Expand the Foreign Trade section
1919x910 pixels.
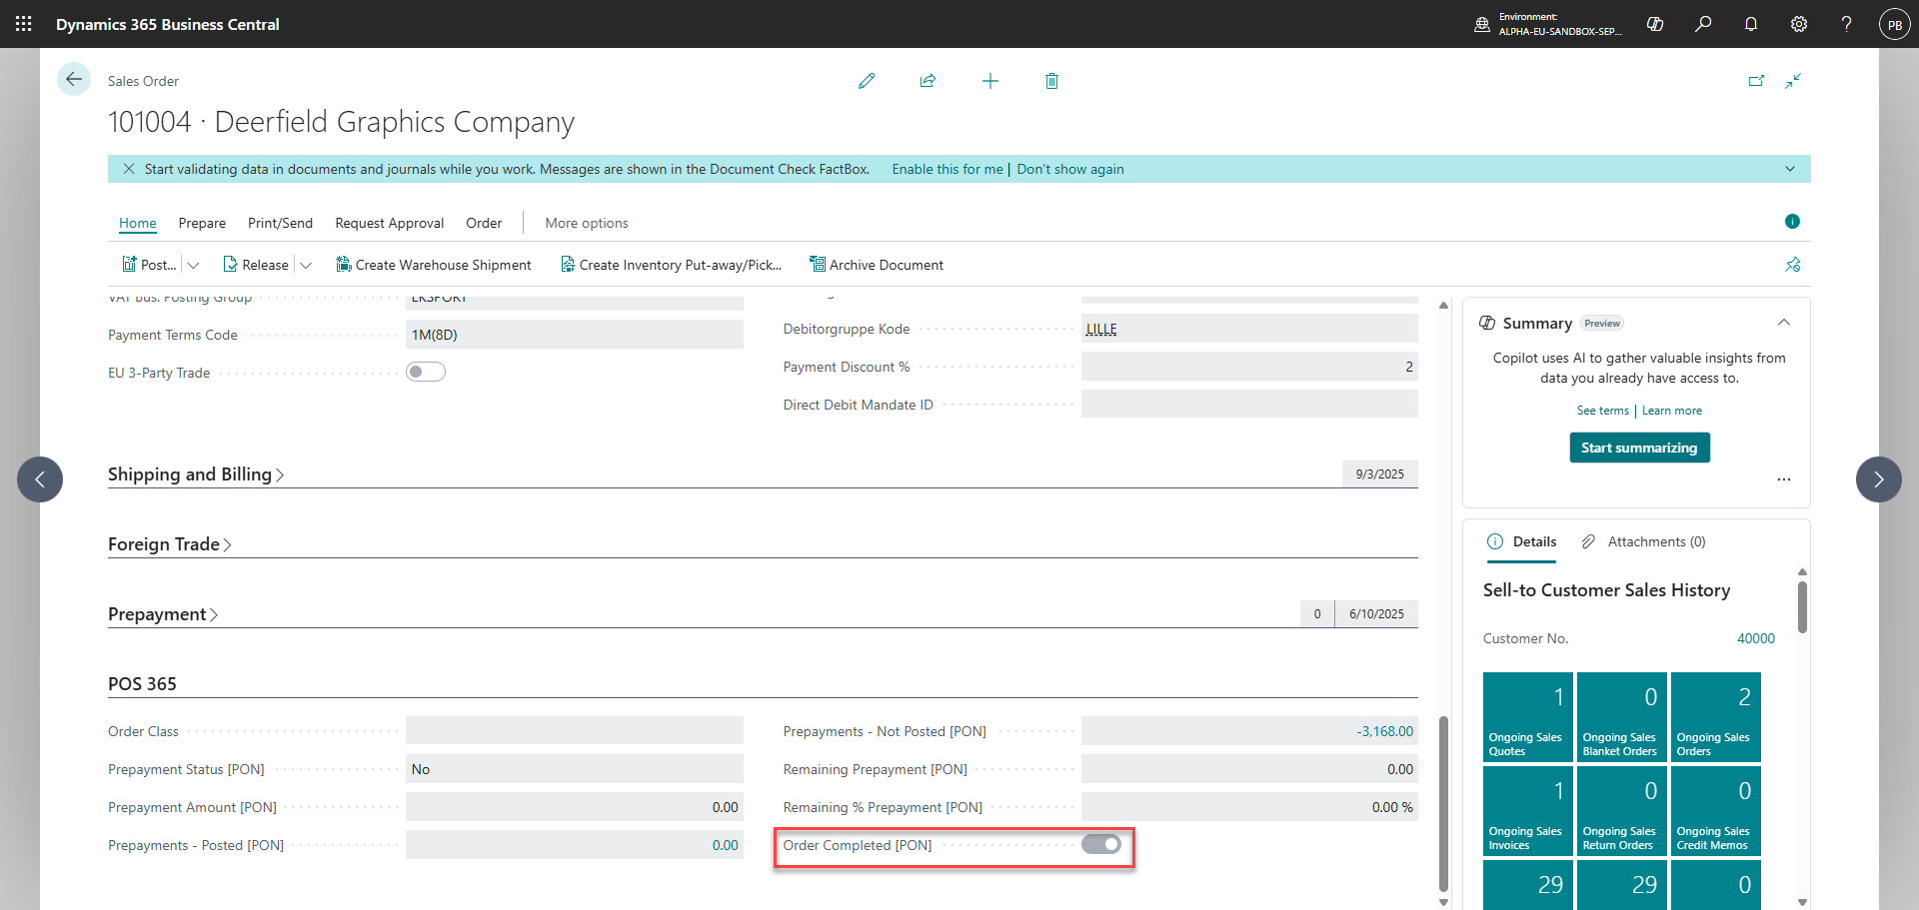point(170,544)
